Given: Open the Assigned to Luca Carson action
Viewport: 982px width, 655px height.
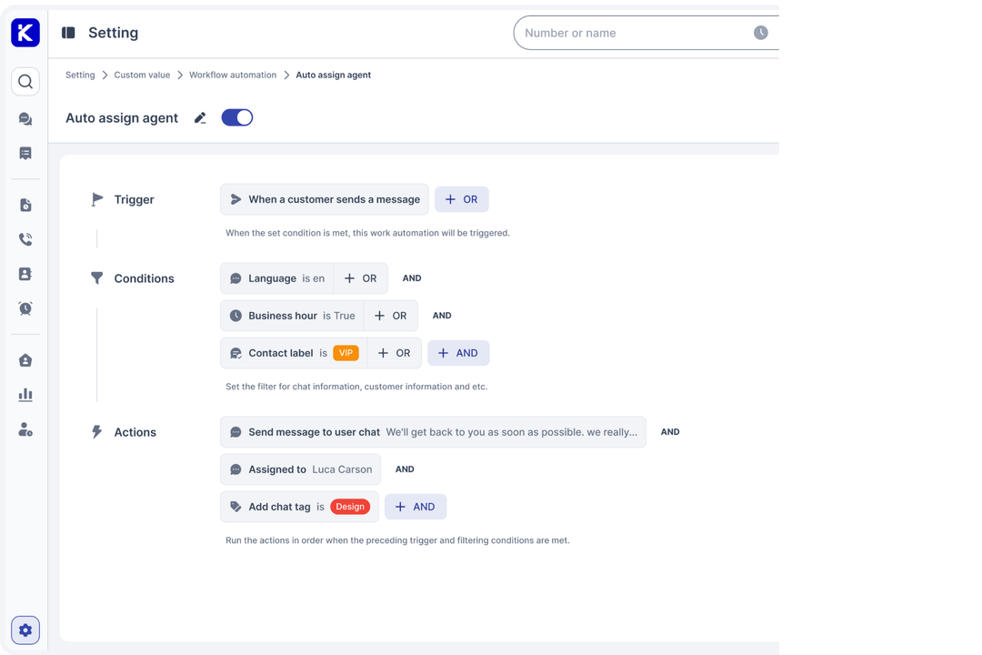Looking at the screenshot, I should coord(300,469).
